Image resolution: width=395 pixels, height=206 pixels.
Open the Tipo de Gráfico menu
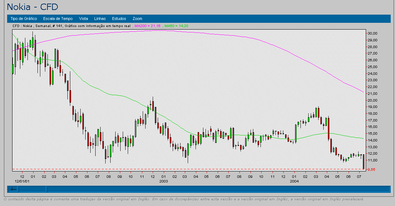(x=24, y=19)
